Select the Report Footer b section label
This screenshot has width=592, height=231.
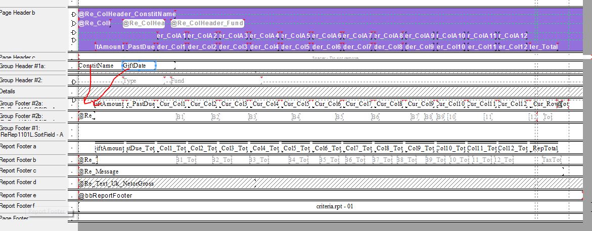coord(18,160)
